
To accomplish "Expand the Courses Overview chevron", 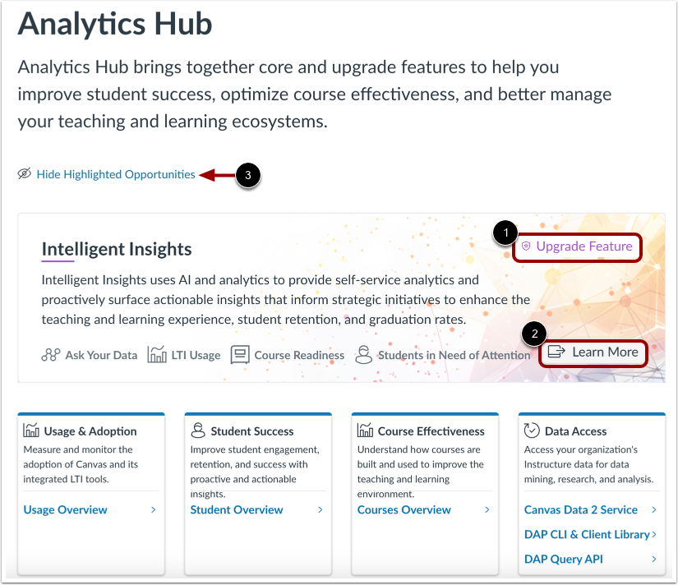I will click(x=487, y=509).
